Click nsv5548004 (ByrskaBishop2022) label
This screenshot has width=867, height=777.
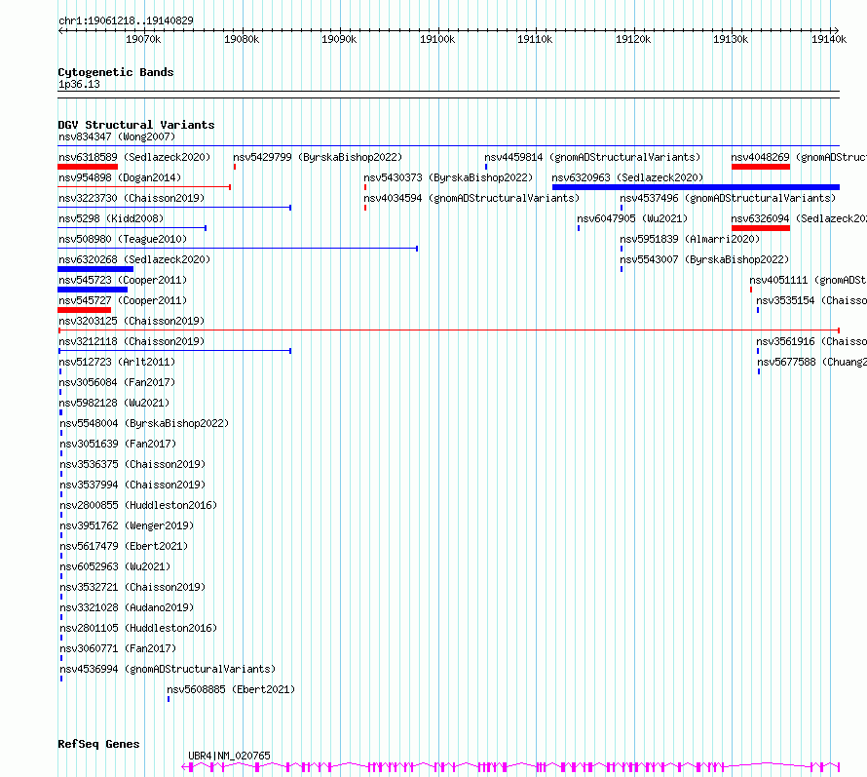(144, 423)
